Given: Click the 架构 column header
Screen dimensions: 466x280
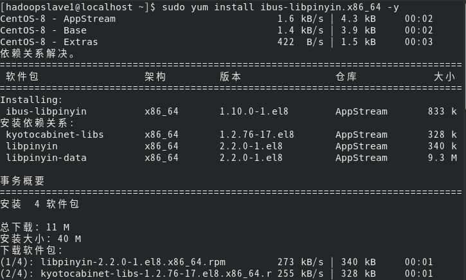Looking at the screenshot, I should coord(155,77).
